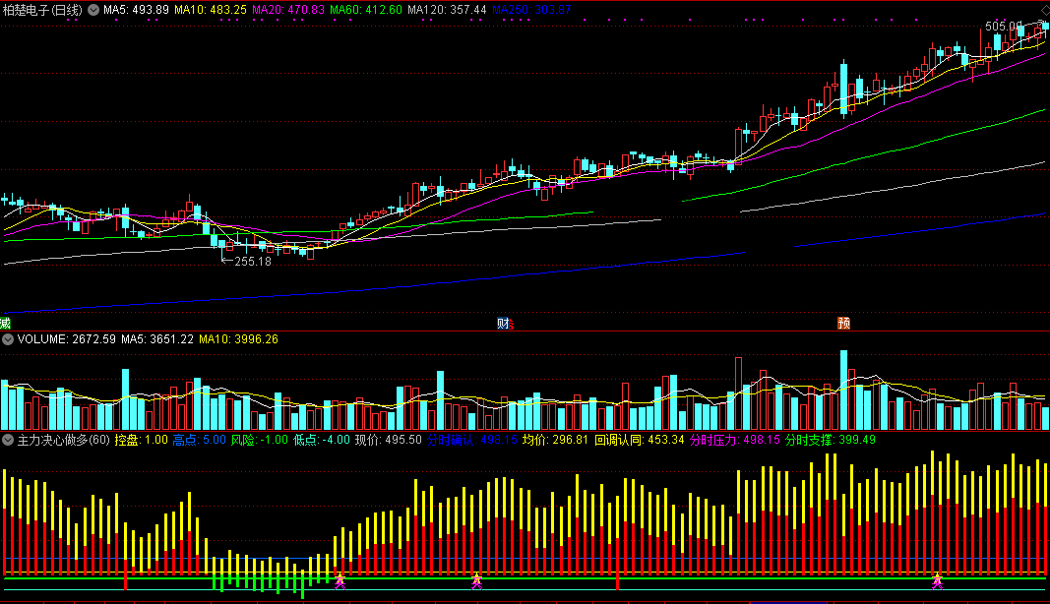This screenshot has height=604, width=1050.
Task: Click the 控盘: 1.00 value
Action: pos(142,440)
